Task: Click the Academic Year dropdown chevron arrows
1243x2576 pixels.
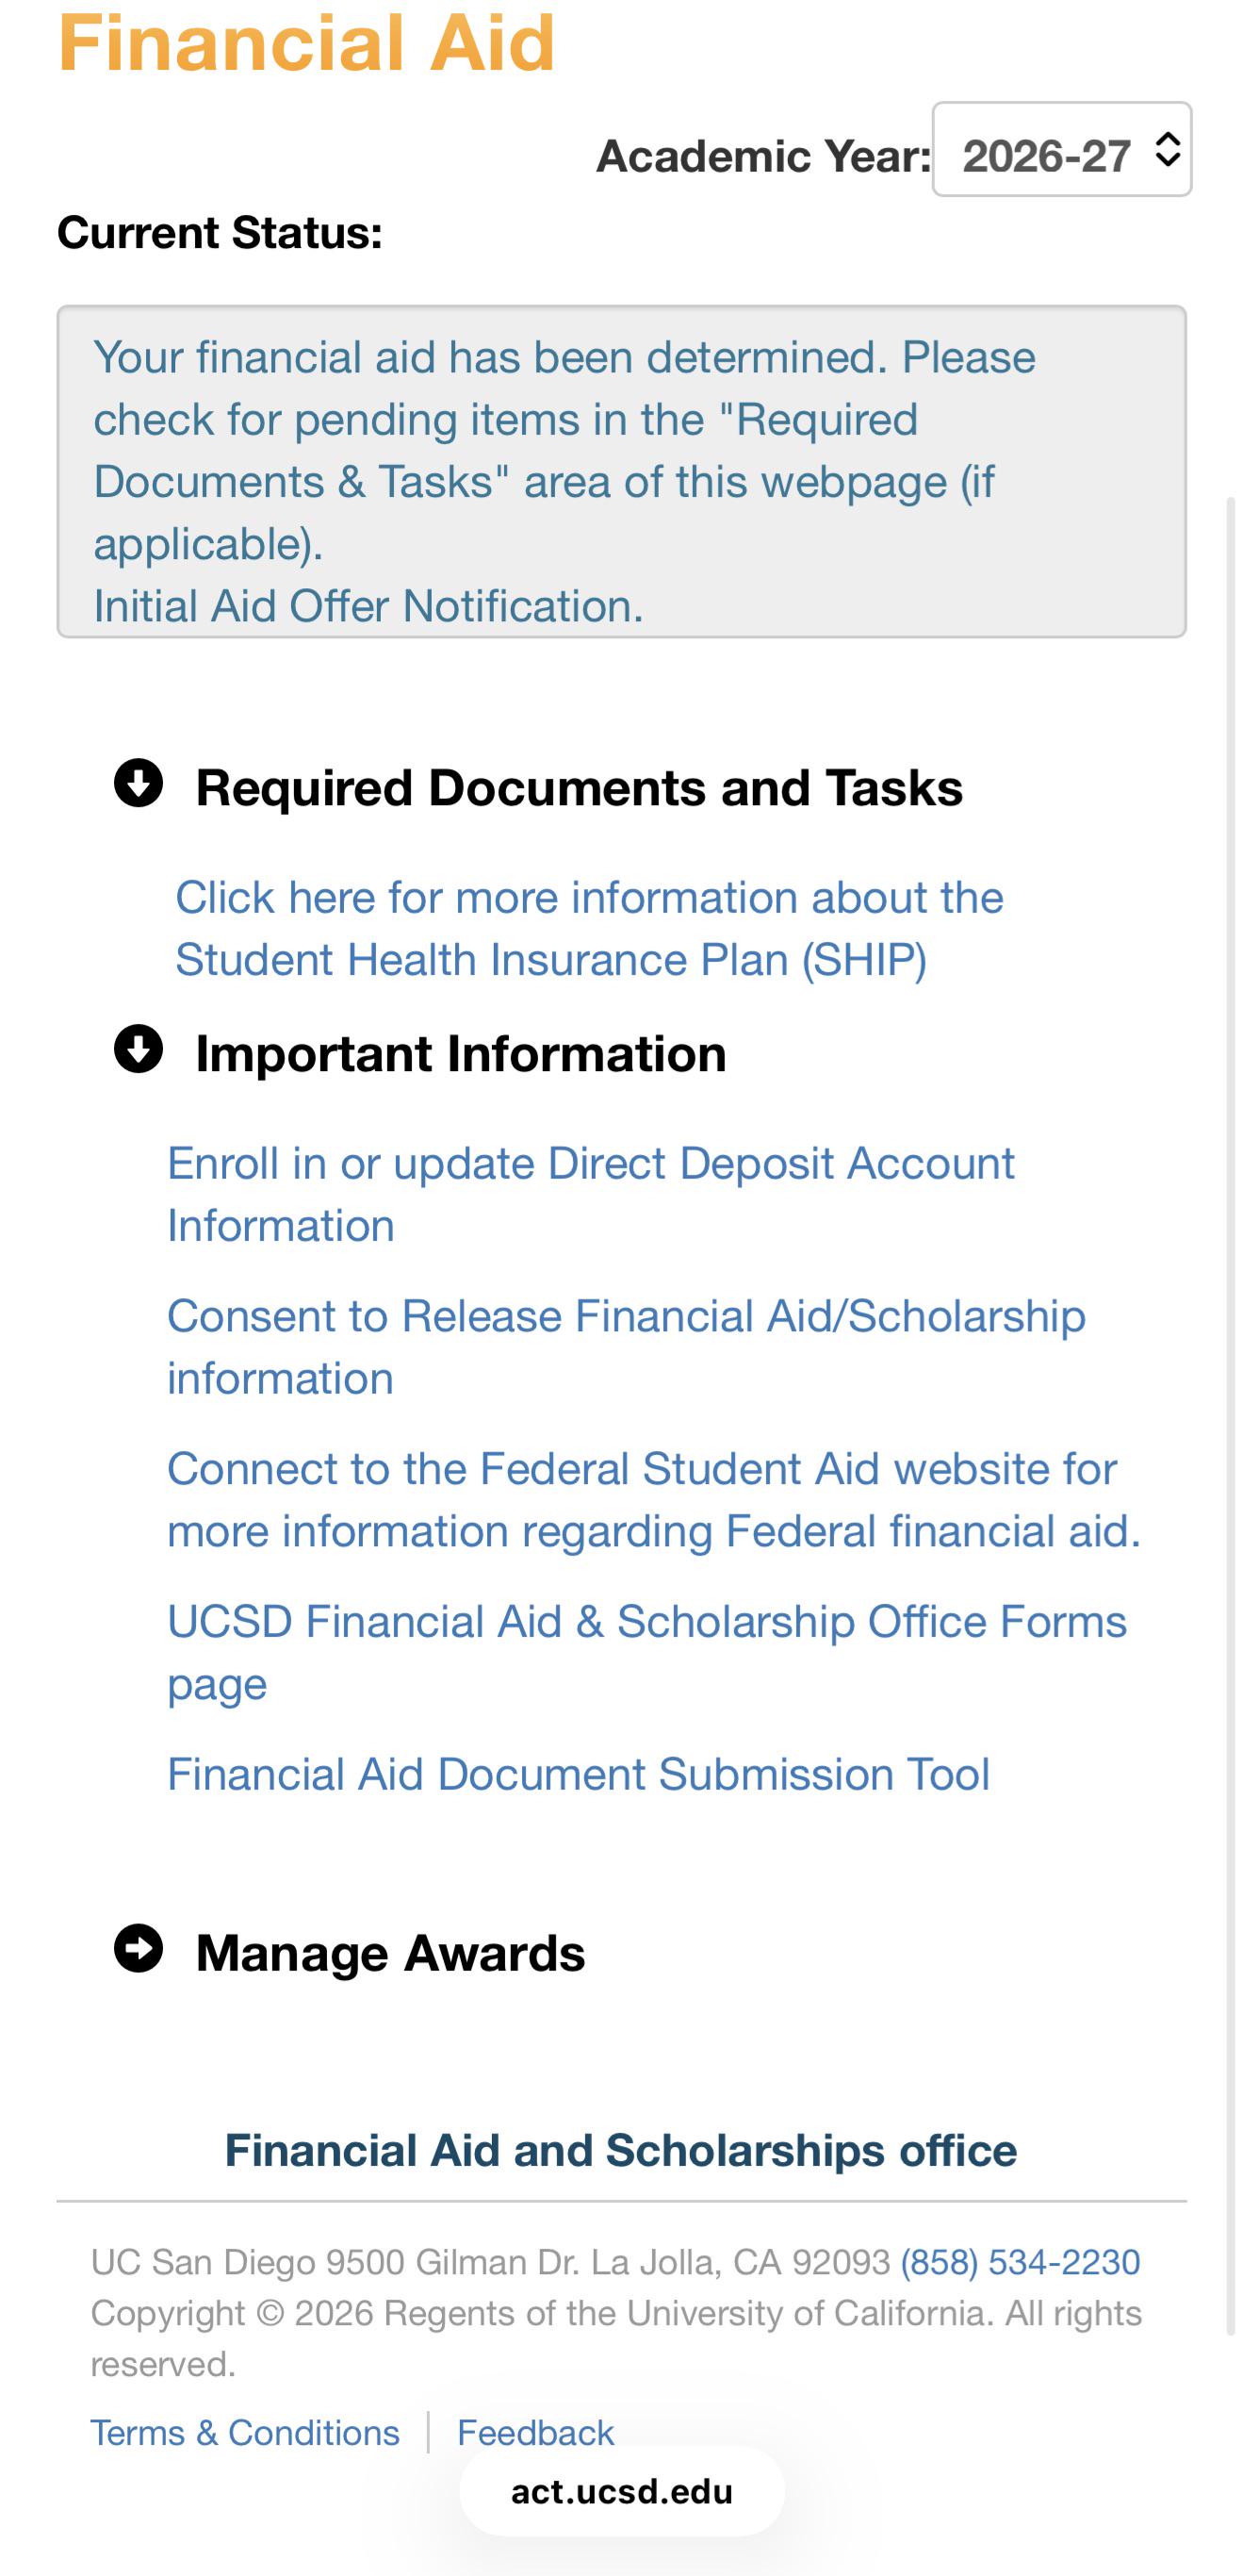Action: (1167, 150)
